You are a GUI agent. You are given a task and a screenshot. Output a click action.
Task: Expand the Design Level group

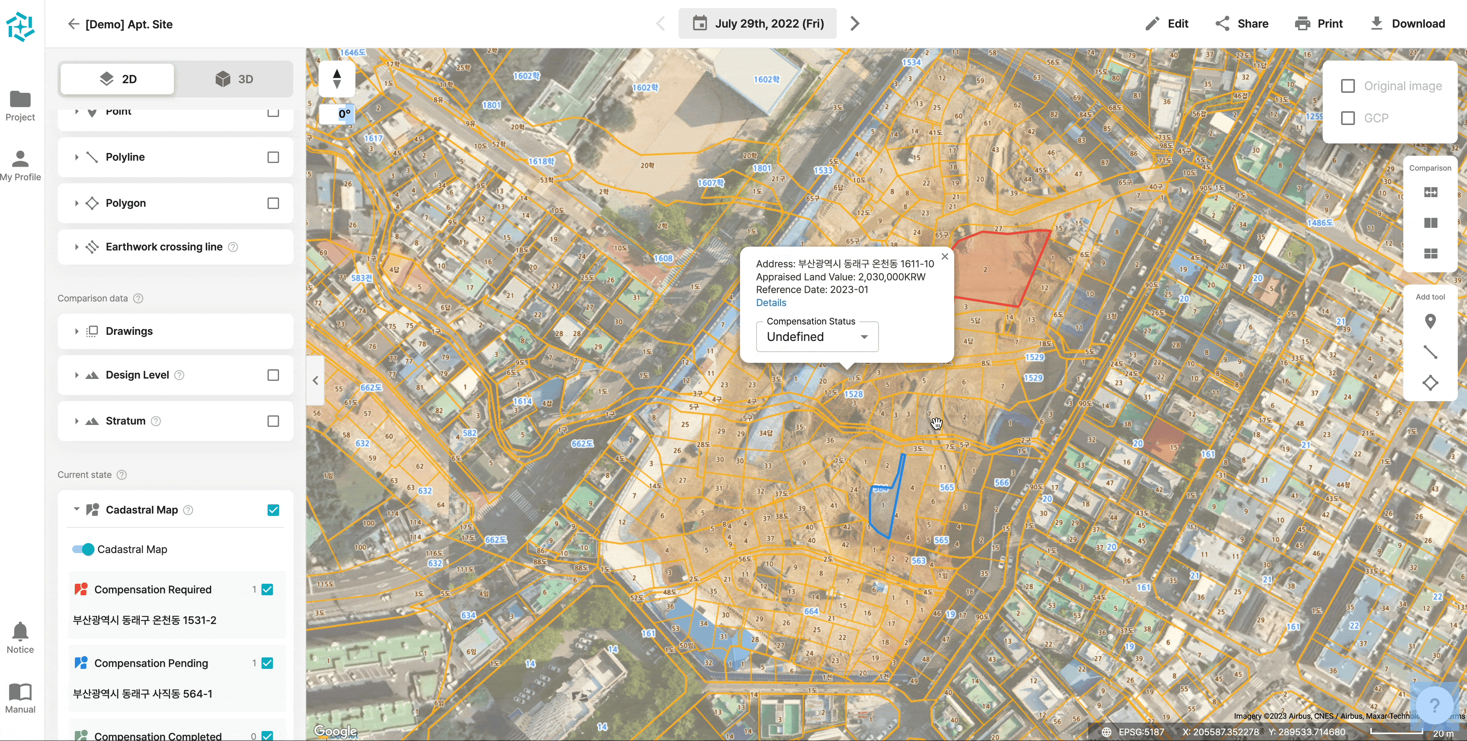click(76, 375)
